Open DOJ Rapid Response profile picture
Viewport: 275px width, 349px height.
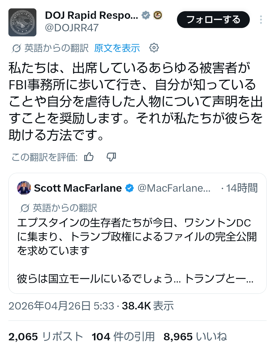[x=22, y=22]
